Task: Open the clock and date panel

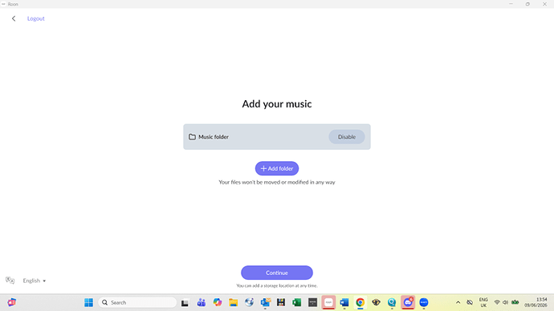Action: coord(536,302)
